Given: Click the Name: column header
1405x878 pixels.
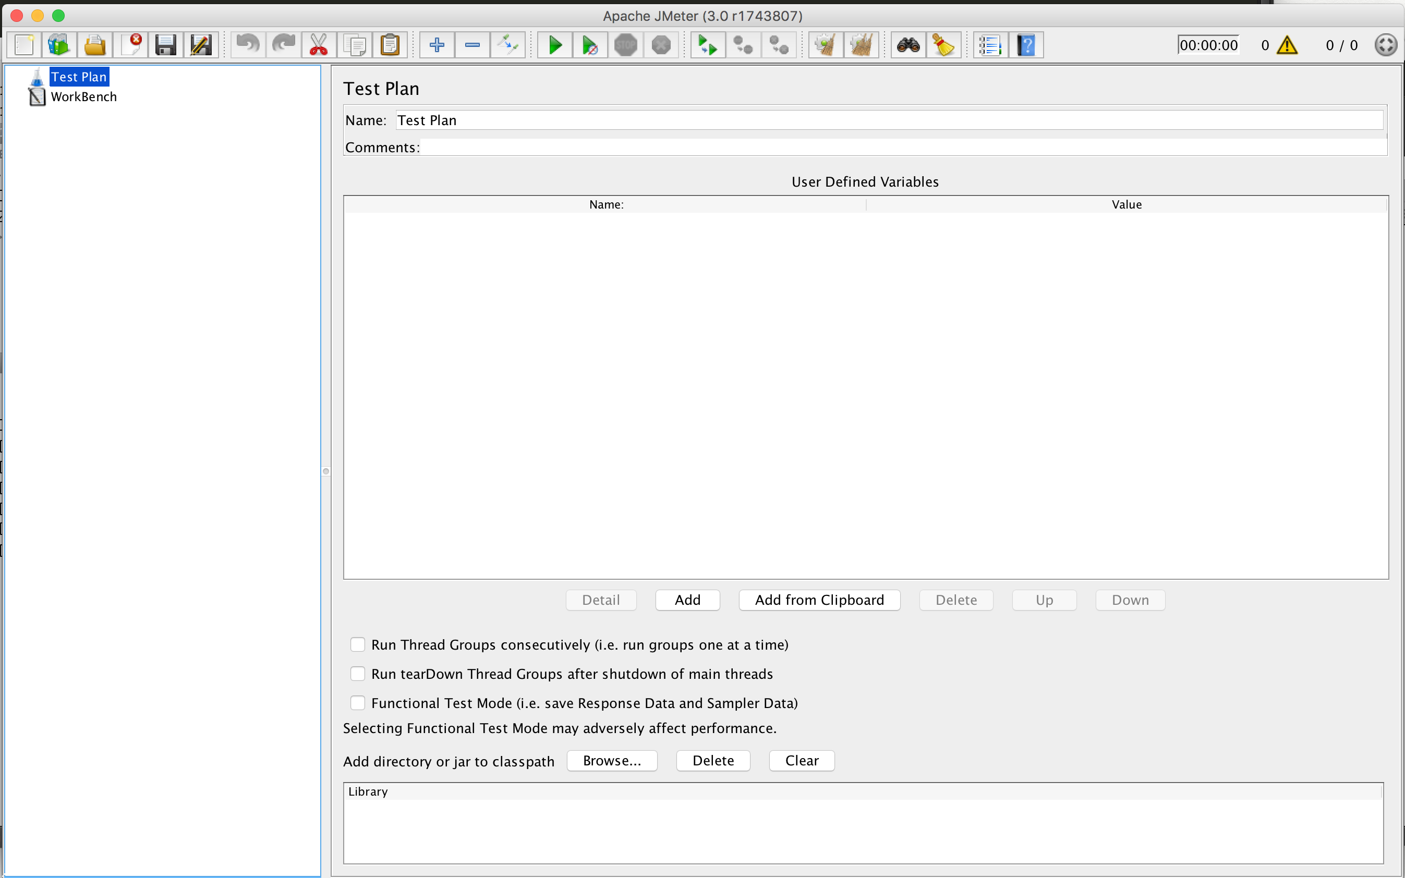Looking at the screenshot, I should (605, 204).
